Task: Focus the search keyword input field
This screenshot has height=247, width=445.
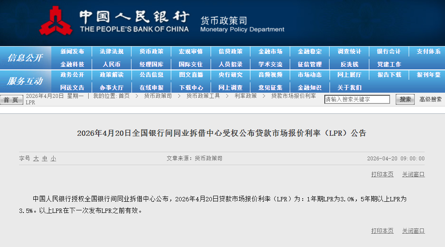Action: tap(357, 99)
